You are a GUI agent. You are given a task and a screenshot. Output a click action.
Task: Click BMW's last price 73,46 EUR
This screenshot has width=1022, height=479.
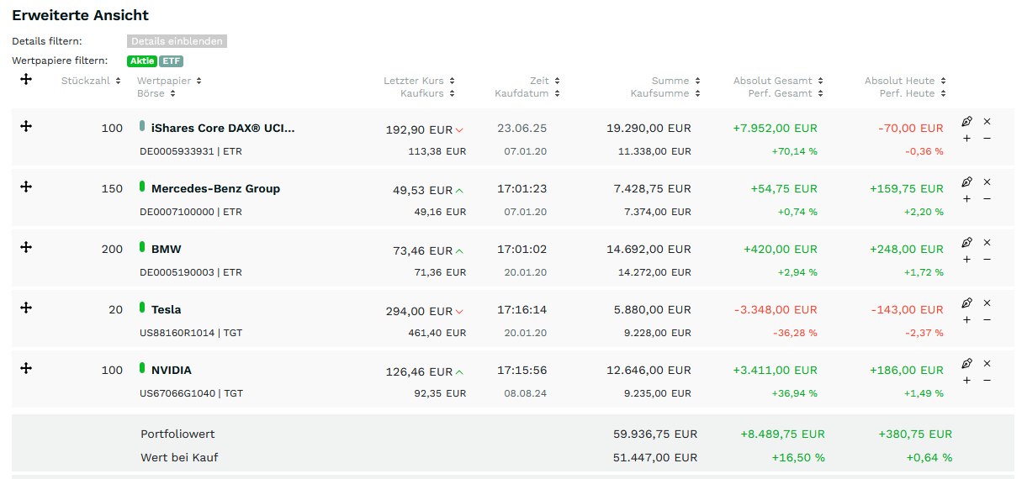[x=422, y=250]
